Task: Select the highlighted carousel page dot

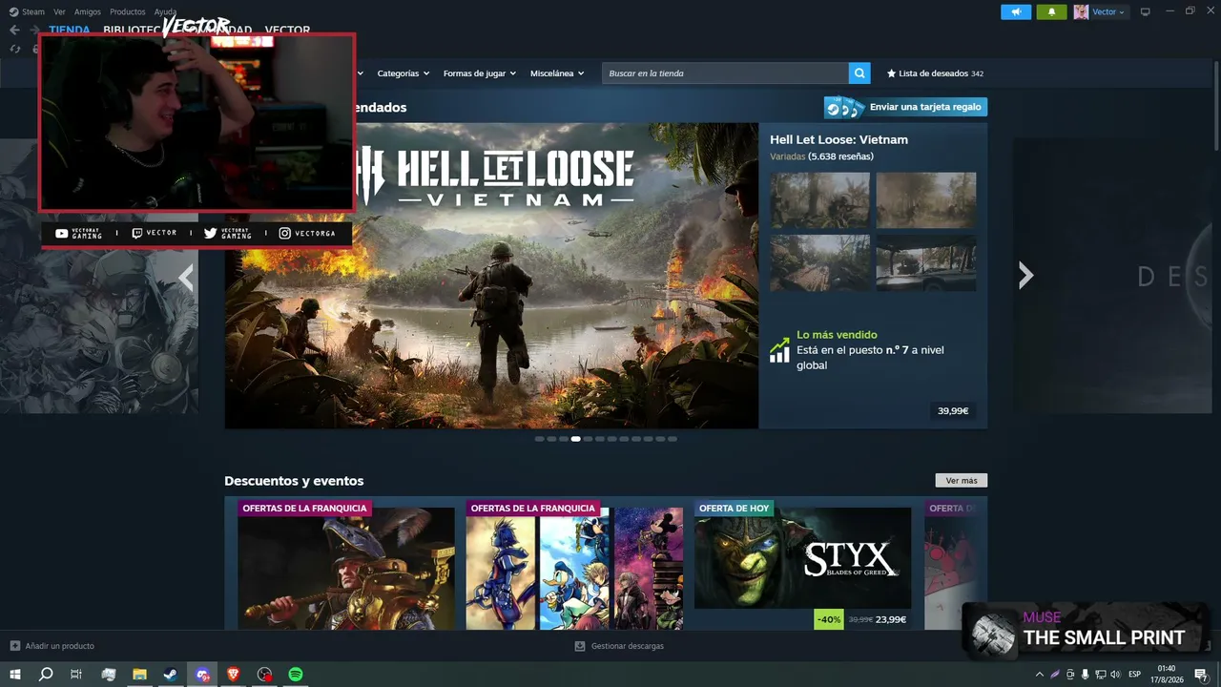Action: [x=576, y=439]
